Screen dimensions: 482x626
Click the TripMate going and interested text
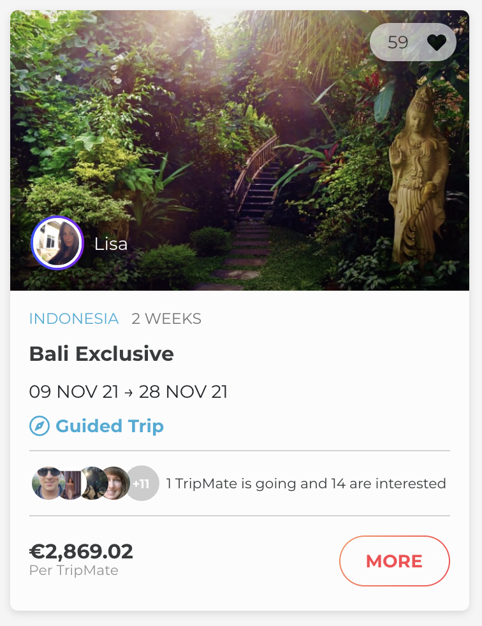pos(306,483)
